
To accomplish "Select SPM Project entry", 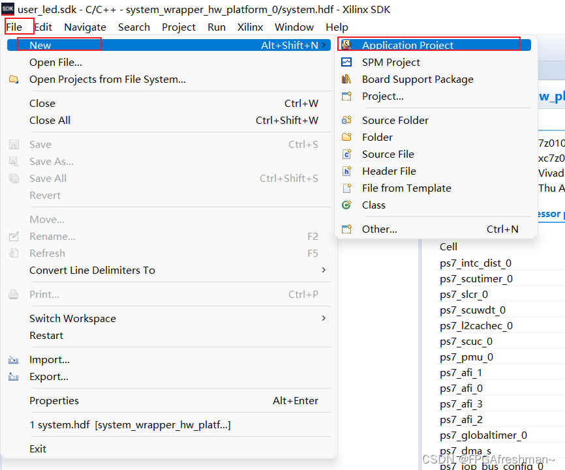I will click(x=435, y=63).
